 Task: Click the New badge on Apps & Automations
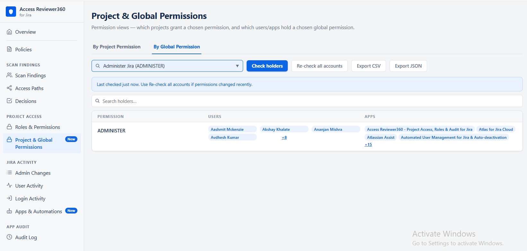(71, 211)
